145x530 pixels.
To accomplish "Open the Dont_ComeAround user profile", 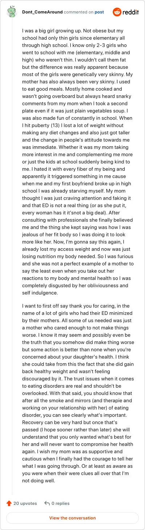I will click(x=42, y=12).
